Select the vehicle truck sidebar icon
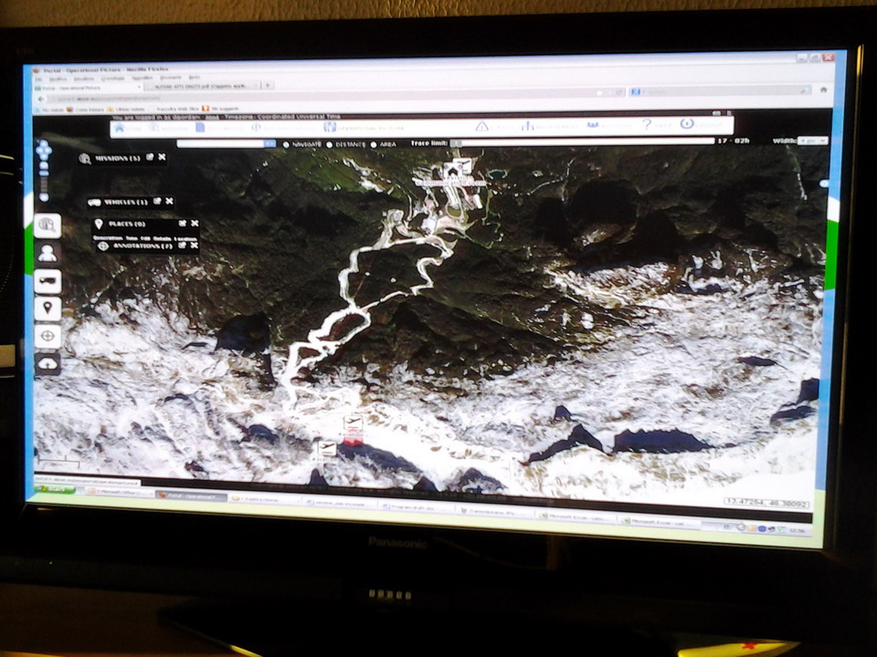This screenshot has width=877, height=657. [x=48, y=281]
